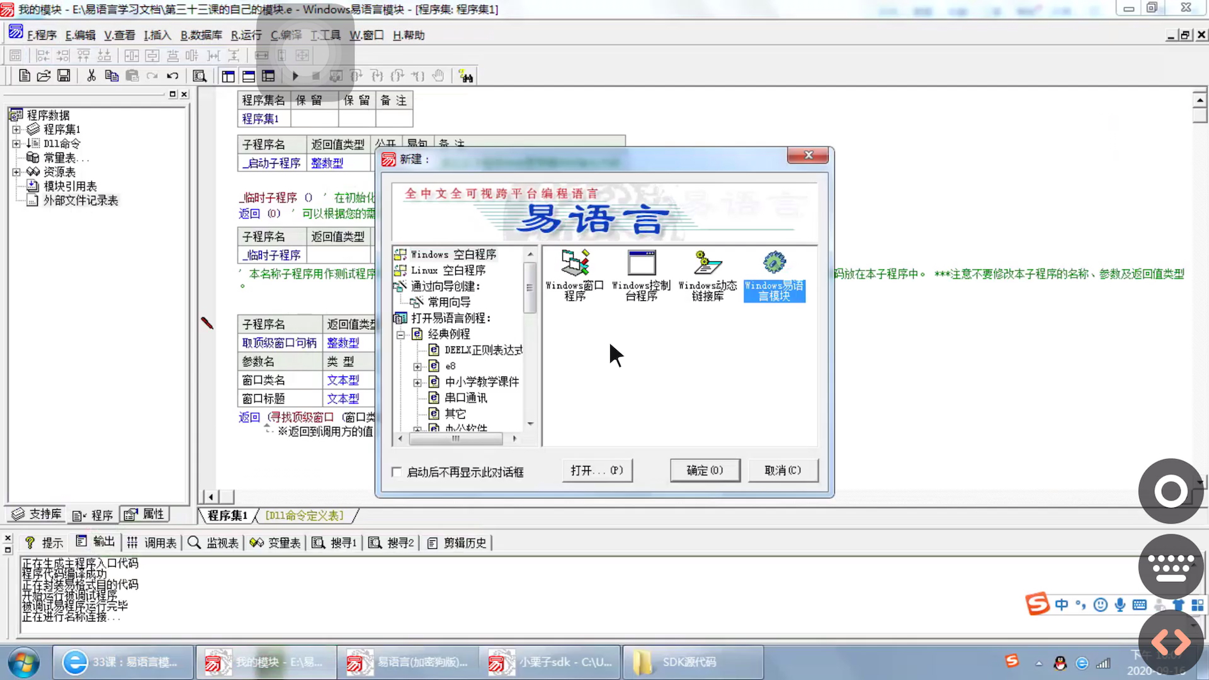Expand the e8 example node

coord(417,366)
